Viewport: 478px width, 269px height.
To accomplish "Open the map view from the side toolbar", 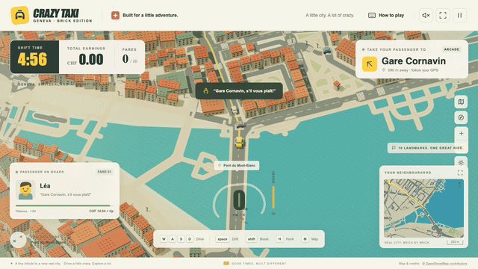I will (x=461, y=102).
